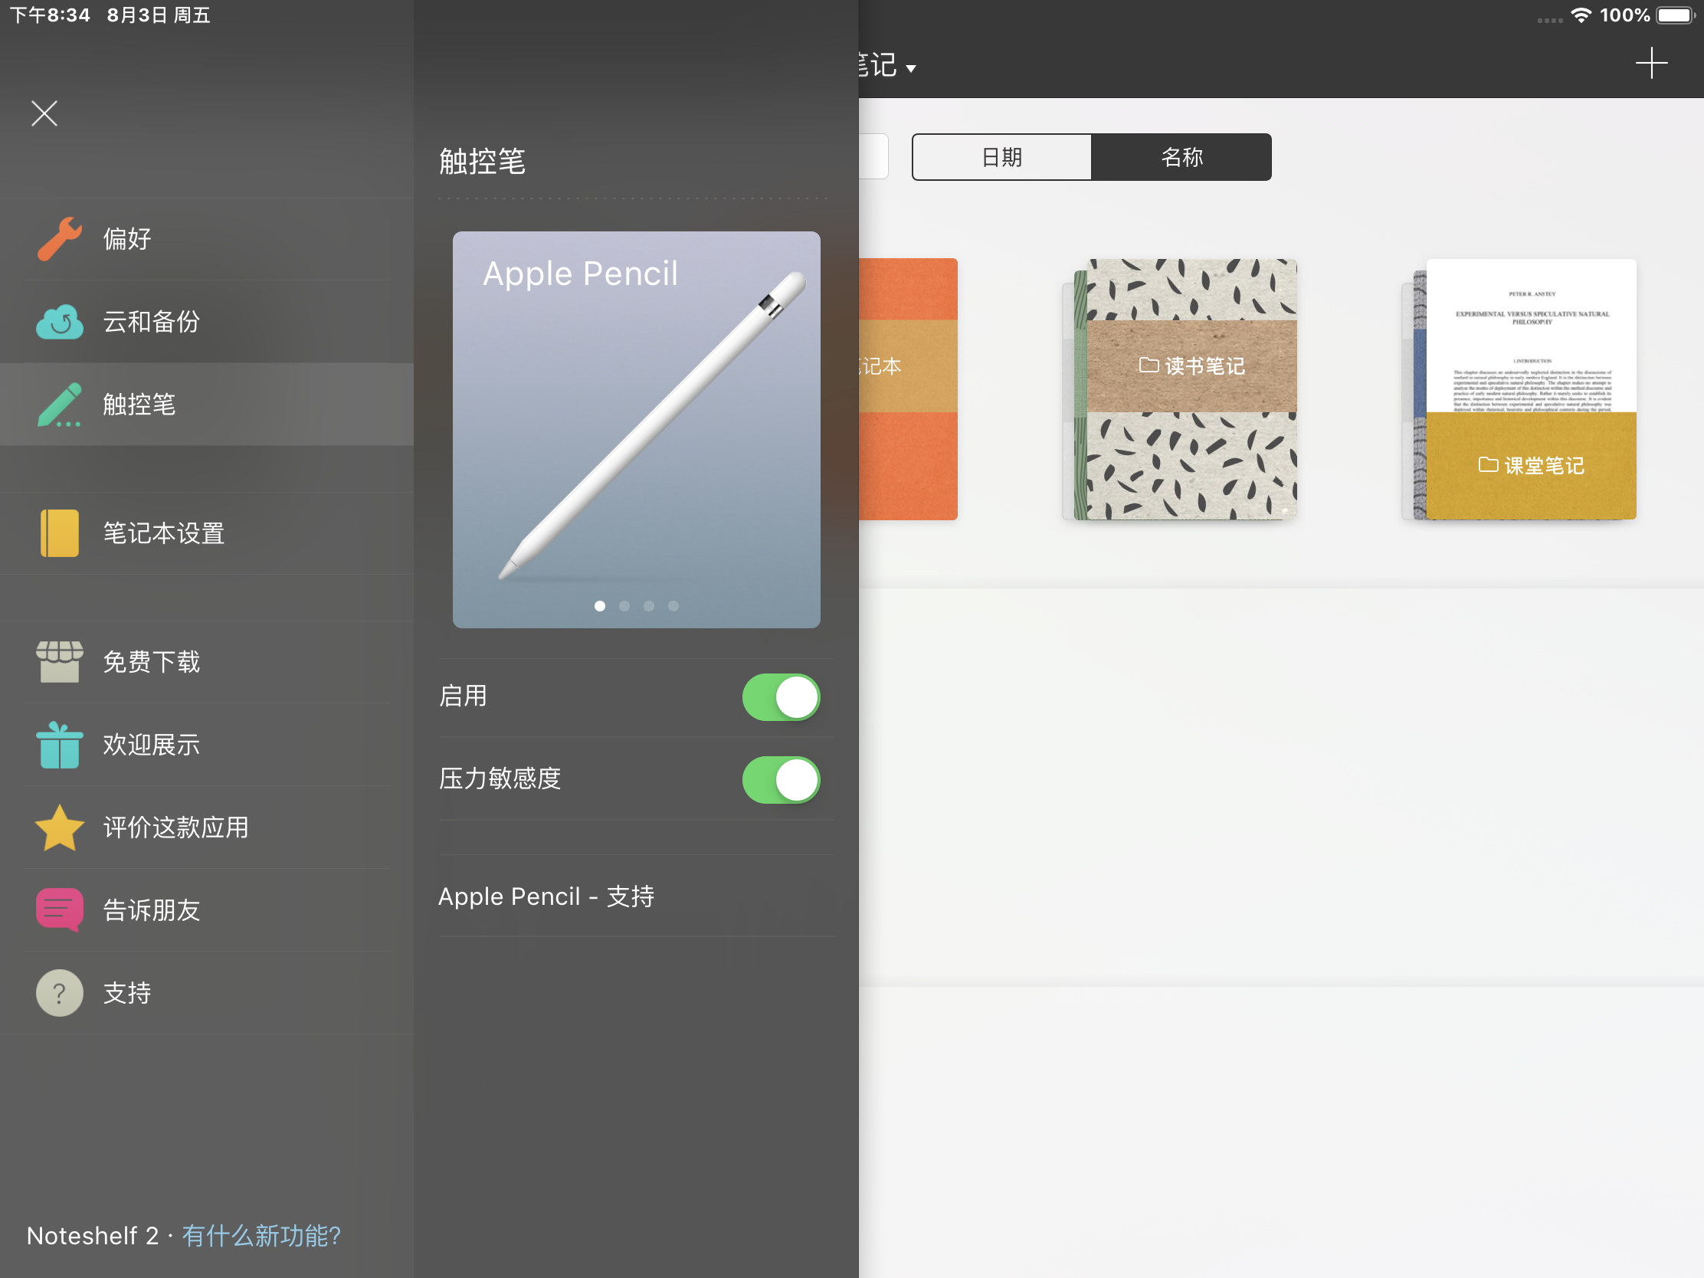Click 有什么新功能? link
Image resolution: width=1704 pixels, height=1278 pixels.
click(261, 1236)
